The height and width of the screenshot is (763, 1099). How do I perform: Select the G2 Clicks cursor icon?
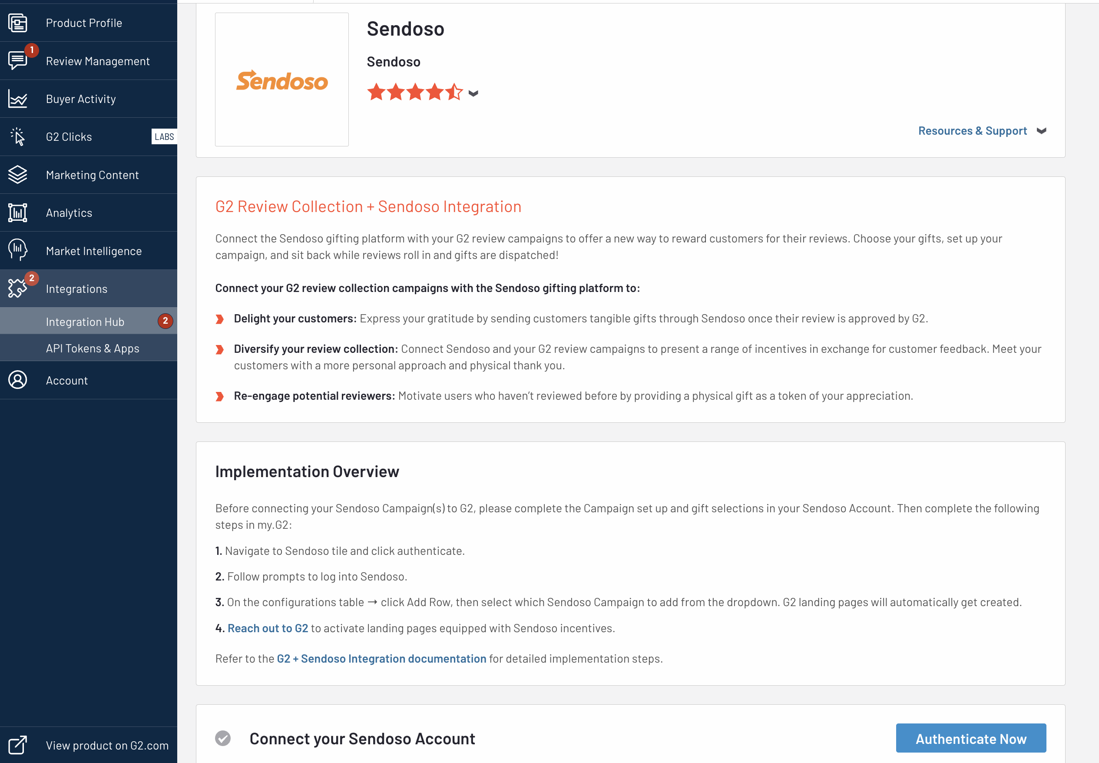point(18,137)
